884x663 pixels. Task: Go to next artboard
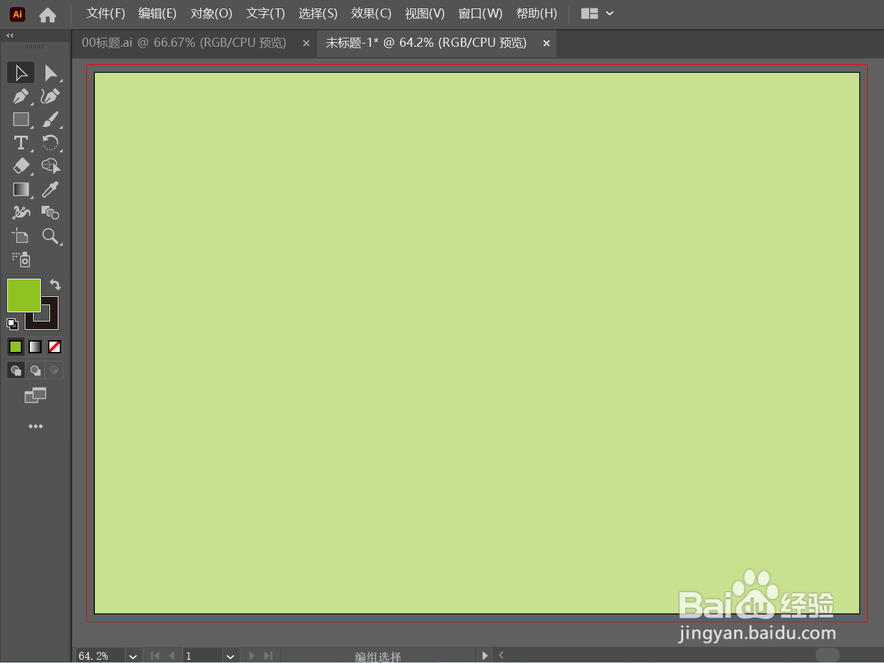pos(252,656)
